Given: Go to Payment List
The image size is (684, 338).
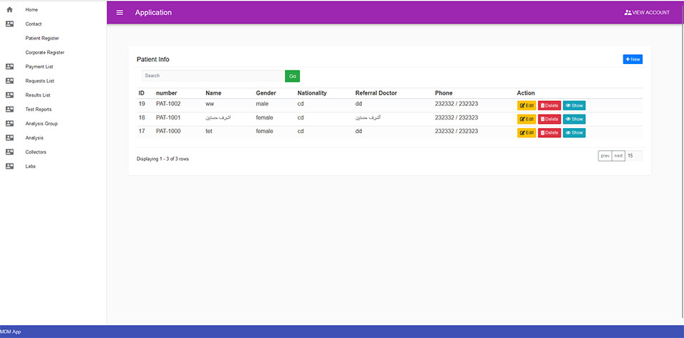Looking at the screenshot, I should click(39, 67).
